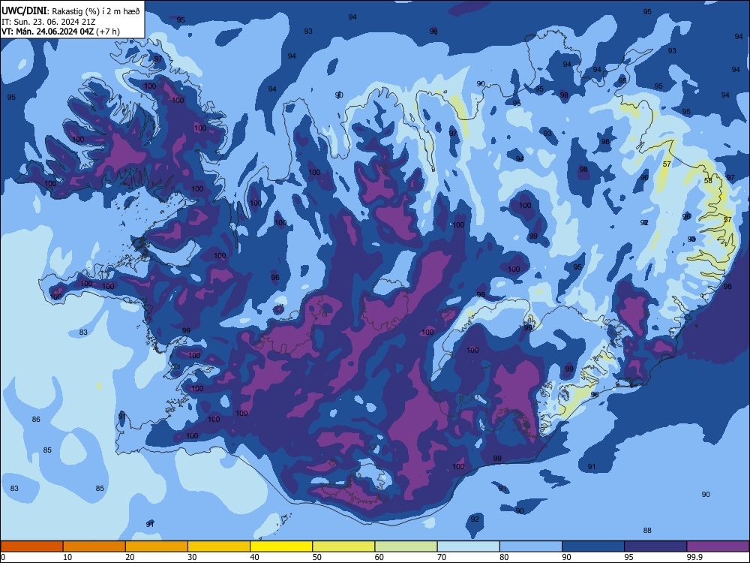750x563 pixels.
Task: Select the dark indigo 95–99.9 legend swatch
Action: click(x=655, y=546)
